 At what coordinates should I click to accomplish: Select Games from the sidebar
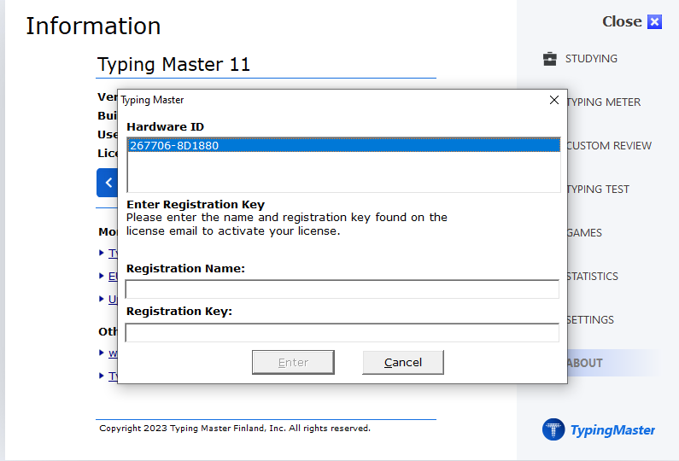tap(585, 233)
